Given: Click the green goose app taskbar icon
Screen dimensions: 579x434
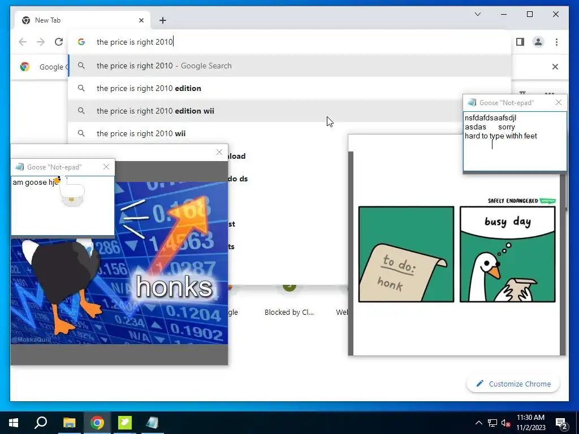Looking at the screenshot, I should [125, 423].
